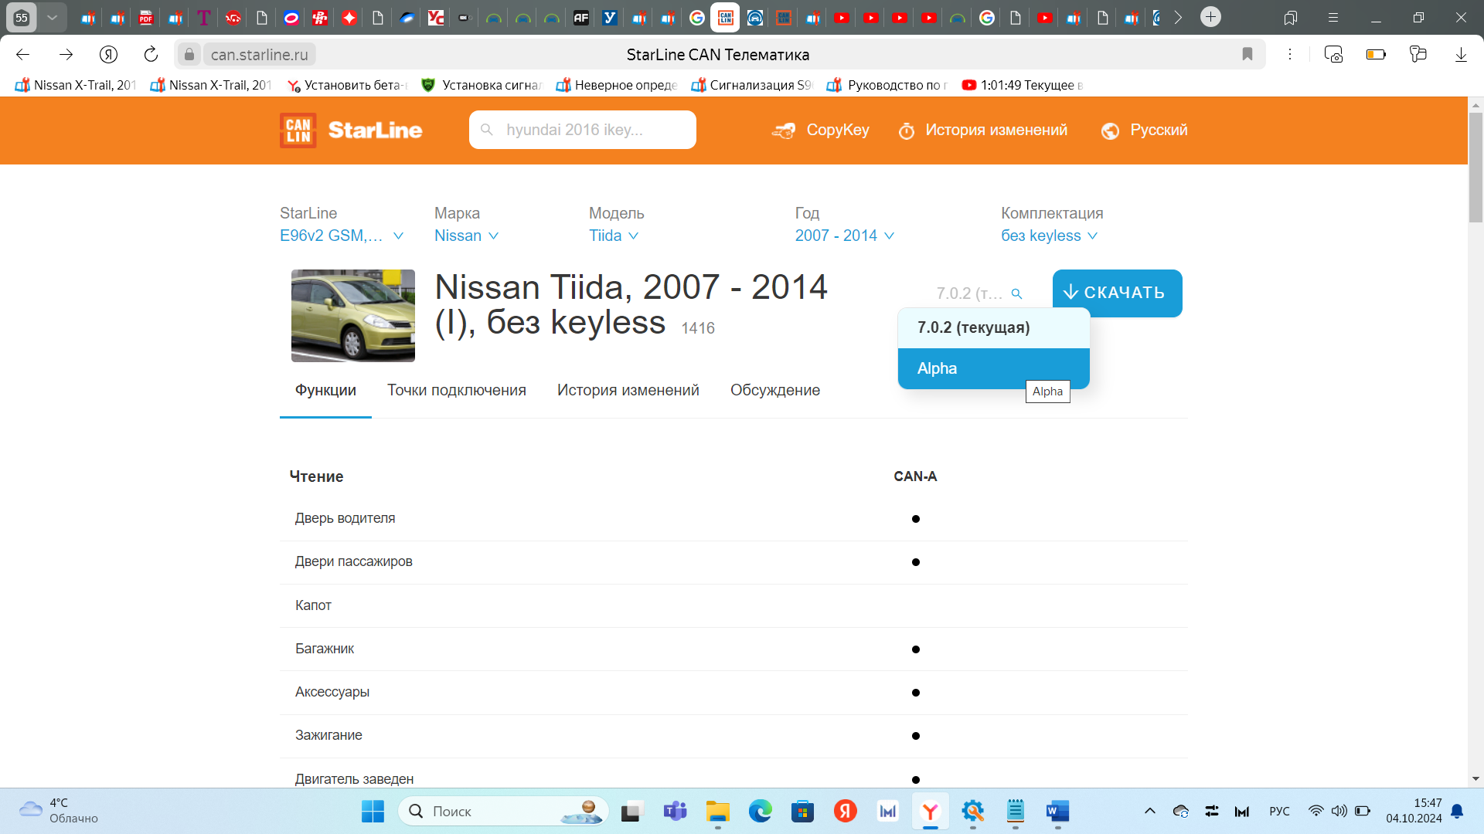
Task: Open red Yandex Я app in taskbar
Action: 846,811
